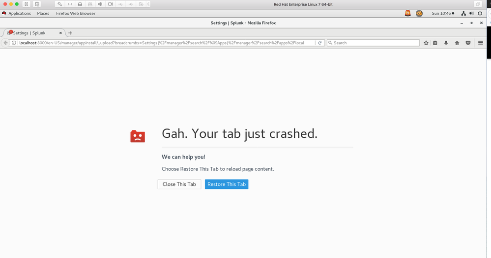Click the Firefox Search box
Image resolution: width=491 pixels, height=258 pixels.
click(373, 43)
